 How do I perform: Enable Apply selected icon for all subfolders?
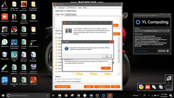pyautogui.click(x=55, y=82)
